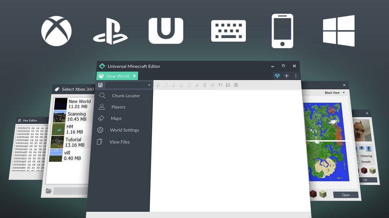The width and height of the screenshot is (389, 218).
Task: Open World Settings in the sidebar
Action: [124, 130]
